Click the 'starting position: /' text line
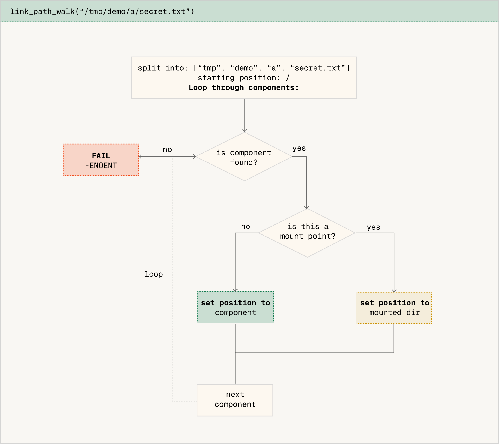Image resolution: width=499 pixels, height=444 pixels. [244, 78]
